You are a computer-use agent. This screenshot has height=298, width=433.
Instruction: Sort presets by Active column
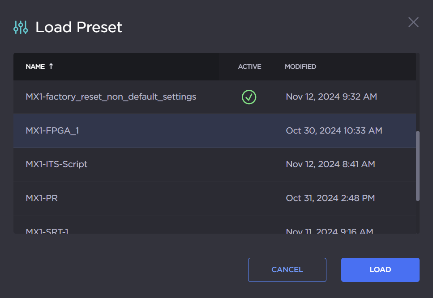[249, 67]
